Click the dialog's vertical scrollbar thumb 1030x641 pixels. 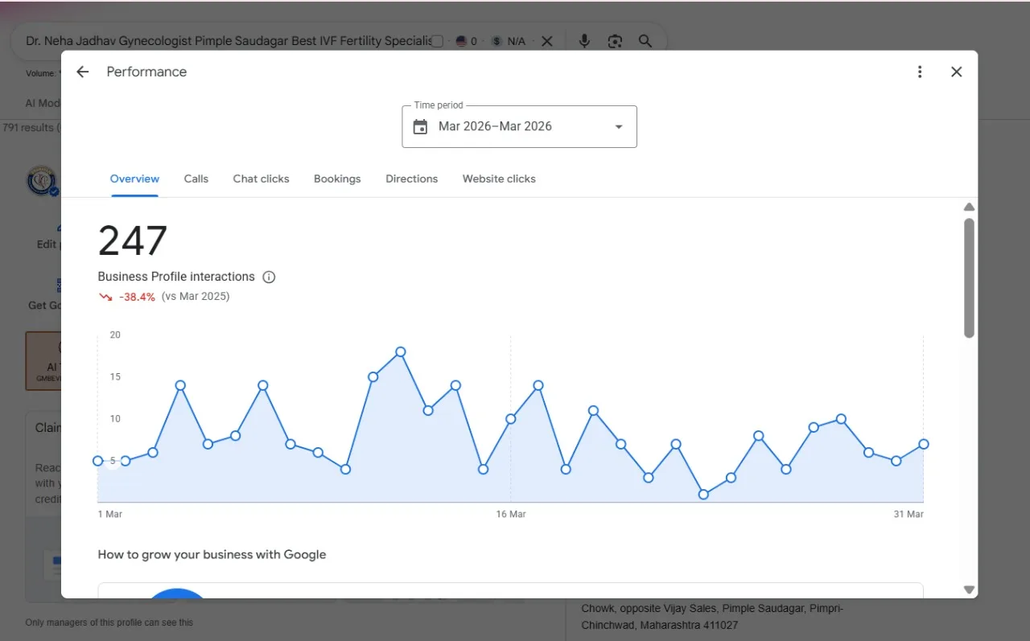(969, 277)
